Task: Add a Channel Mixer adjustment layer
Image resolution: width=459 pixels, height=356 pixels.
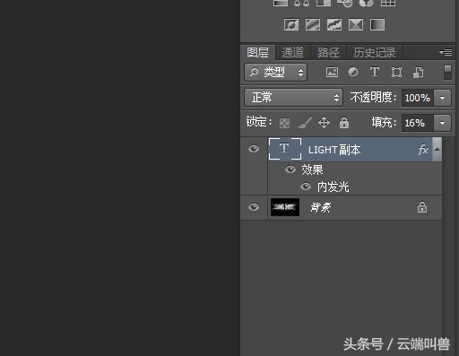Action: click(366, 3)
